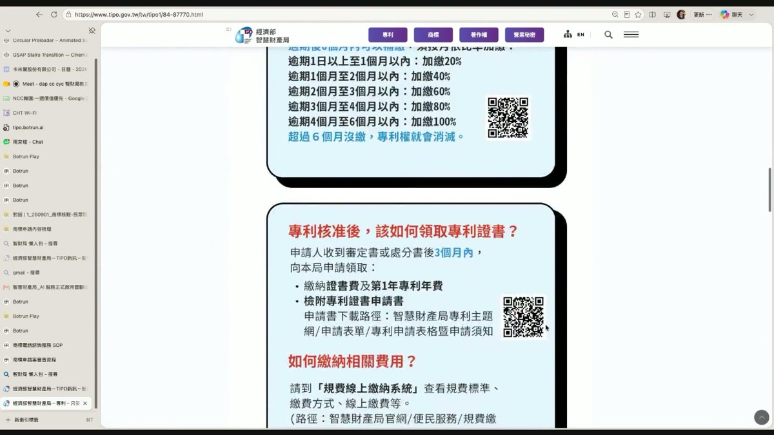Image resolution: width=774 pixels, height=435 pixels.
Task: Open the 營業秘密 navigation menu
Action: tap(524, 35)
